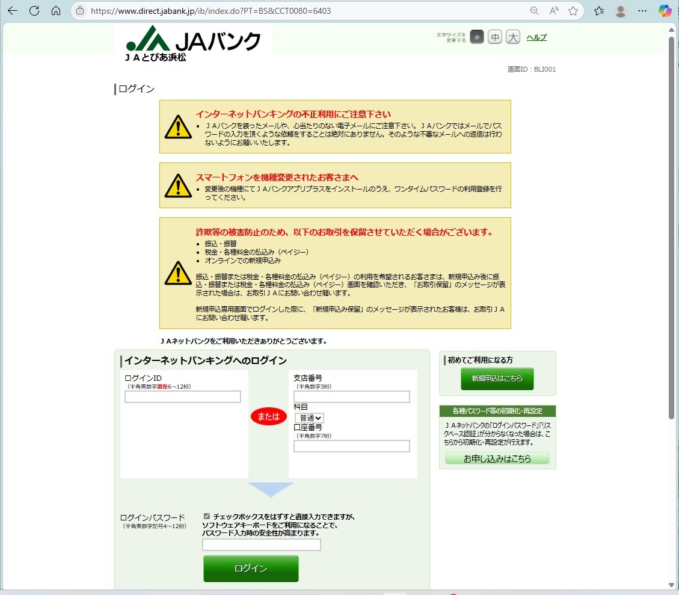Click the スマートフォンを機種変更されたお客さまへ heading
The width and height of the screenshot is (679, 595).
click(277, 177)
